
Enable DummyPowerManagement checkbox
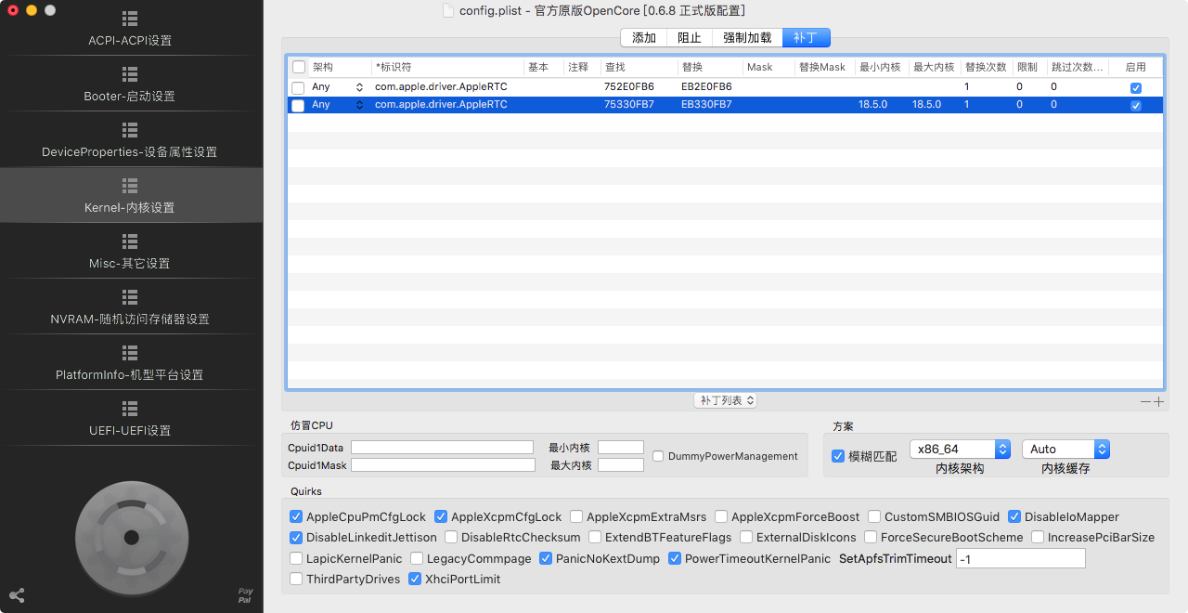658,456
